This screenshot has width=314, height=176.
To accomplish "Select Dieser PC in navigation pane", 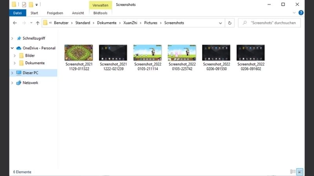I will (x=30, y=73).
